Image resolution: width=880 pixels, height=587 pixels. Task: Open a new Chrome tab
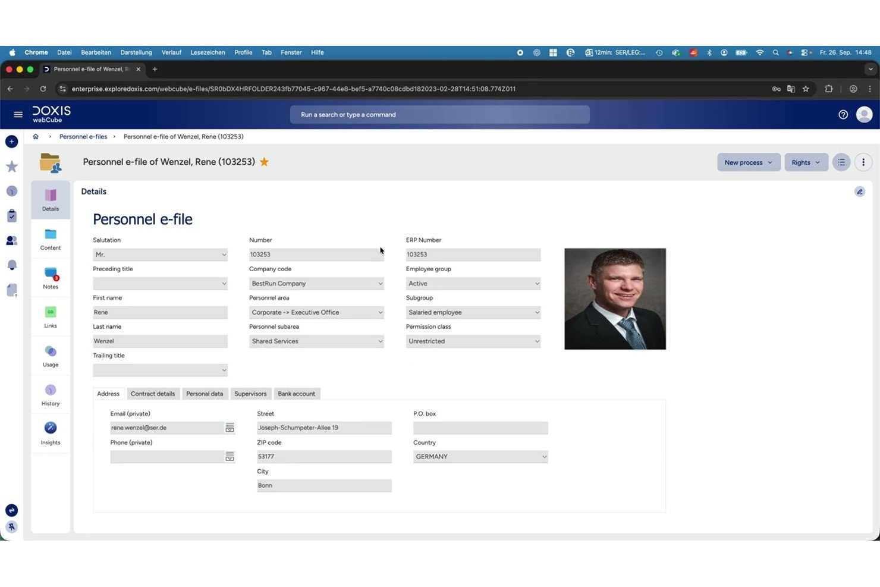[x=155, y=69]
